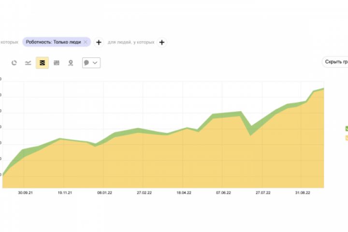Toggle the yellow series legend checkbox
348x232 pixels.
pyautogui.click(x=347, y=138)
